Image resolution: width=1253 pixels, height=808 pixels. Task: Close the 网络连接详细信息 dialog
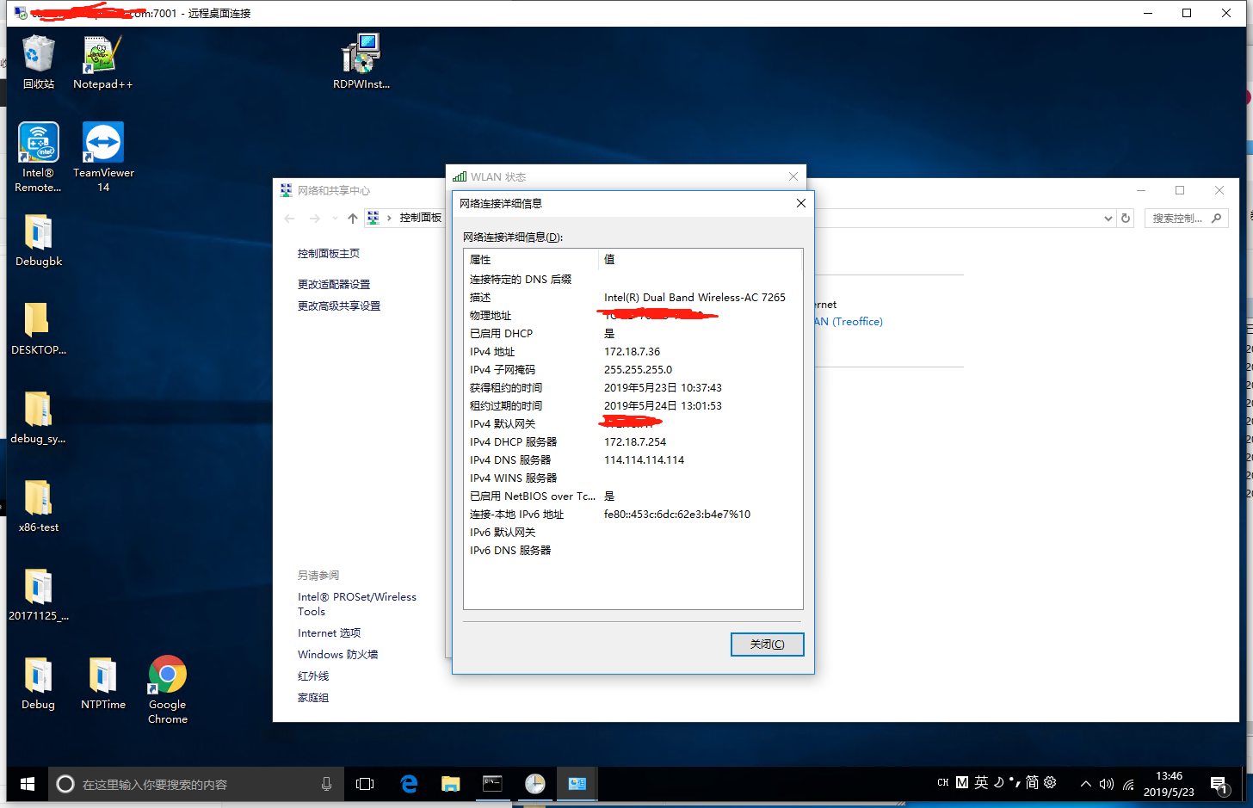tap(800, 203)
